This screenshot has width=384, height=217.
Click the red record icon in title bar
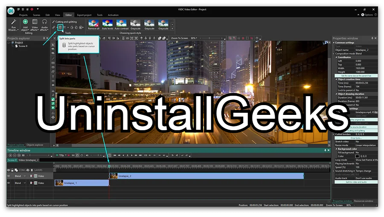[32, 9]
